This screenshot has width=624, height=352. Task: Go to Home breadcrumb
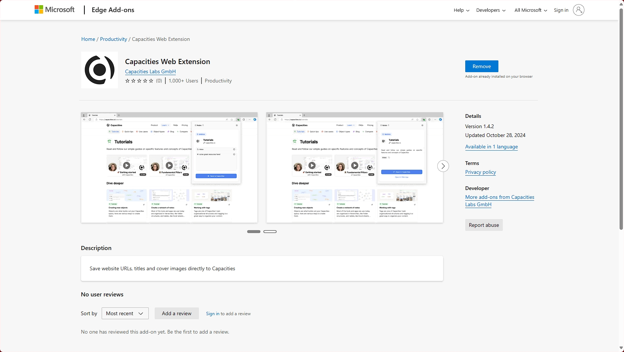click(88, 39)
